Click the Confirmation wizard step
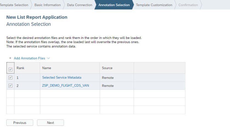Image resolution: width=230 pixels, height=128 pixels. point(188,5)
